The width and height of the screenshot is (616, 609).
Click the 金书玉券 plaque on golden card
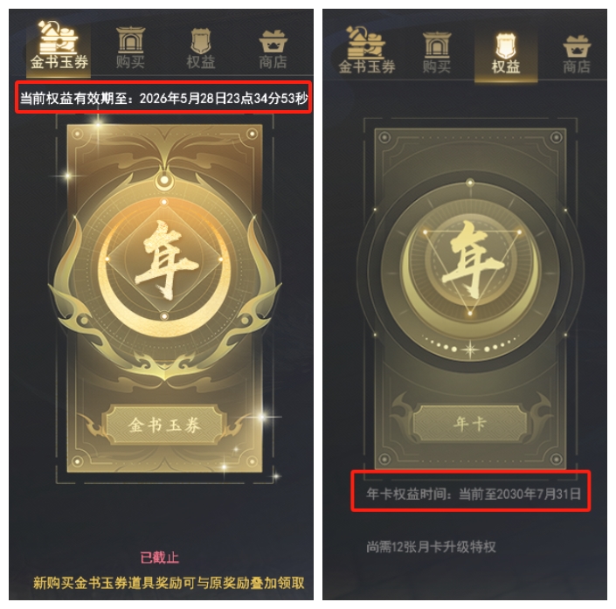click(x=164, y=425)
